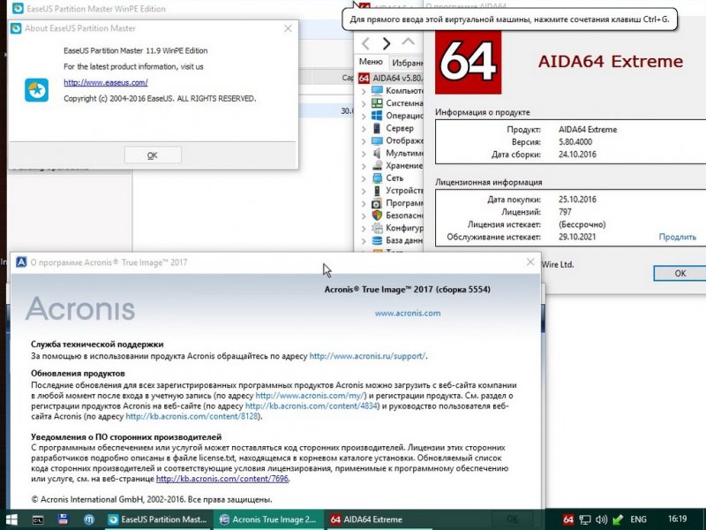Click the Безопасность shield icon
706x530 pixels.
pos(377,216)
